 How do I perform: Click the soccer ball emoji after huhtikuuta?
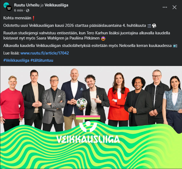pyautogui.click(x=154, y=26)
